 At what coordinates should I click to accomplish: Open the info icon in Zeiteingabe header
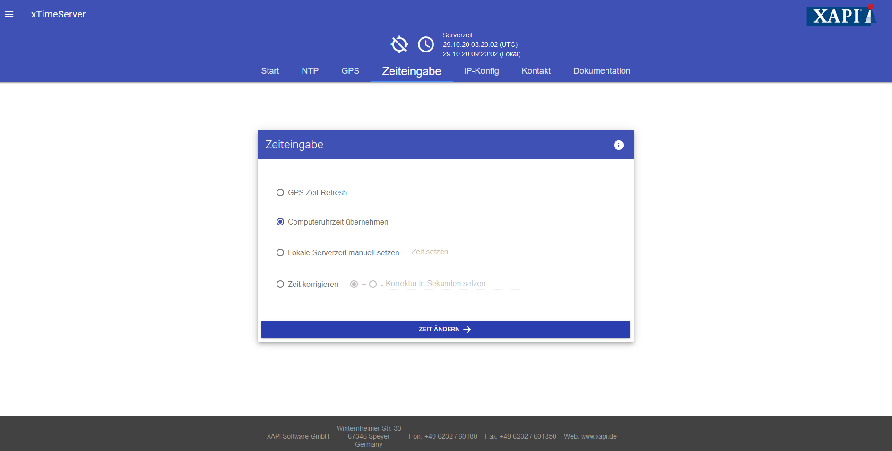[618, 145]
